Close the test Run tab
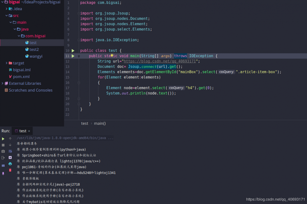This screenshot has width=307, height=204. (29, 131)
